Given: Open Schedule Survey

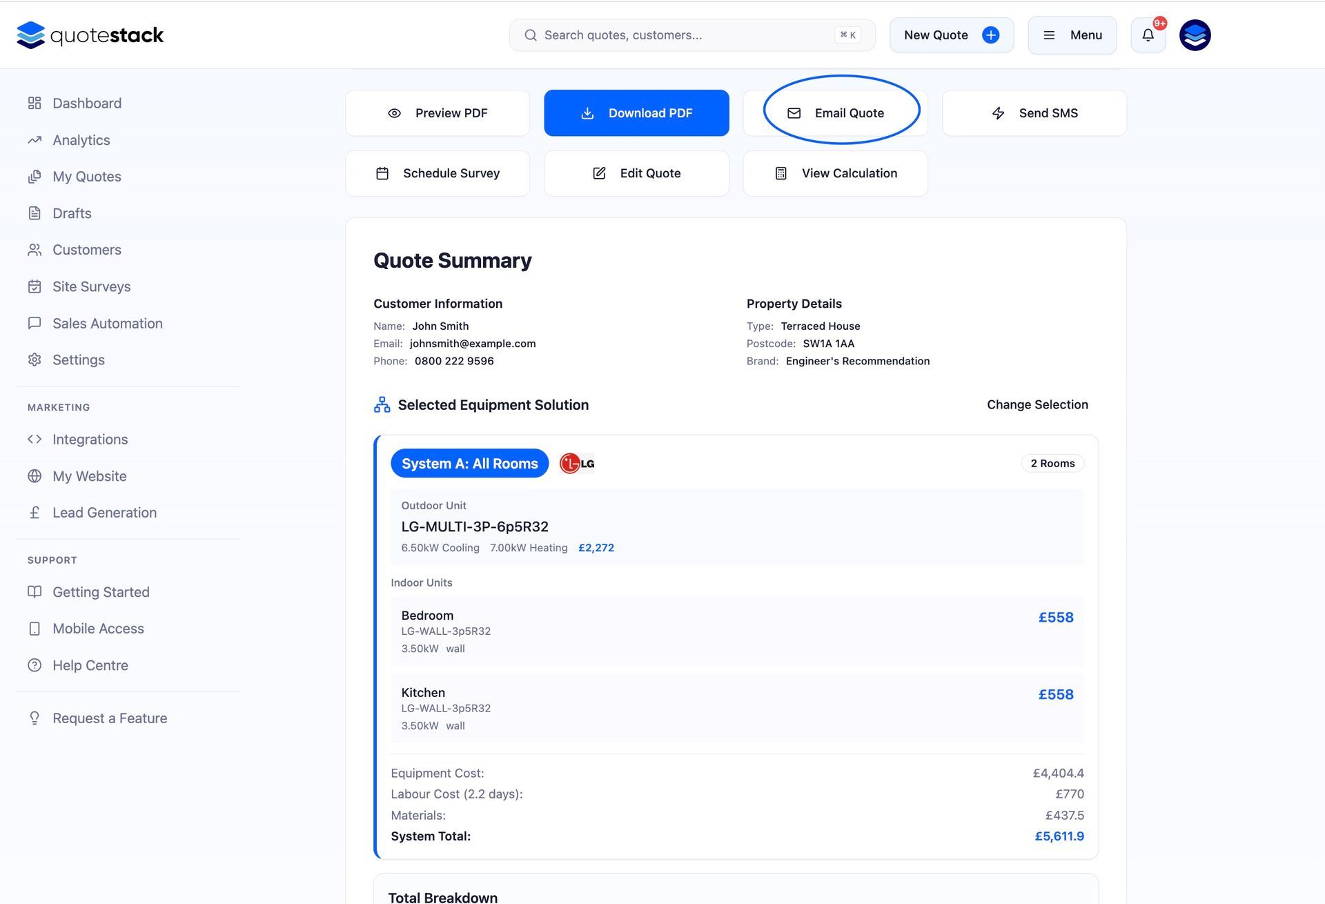Looking at the screenshot, I should click(x=438, y=174).
